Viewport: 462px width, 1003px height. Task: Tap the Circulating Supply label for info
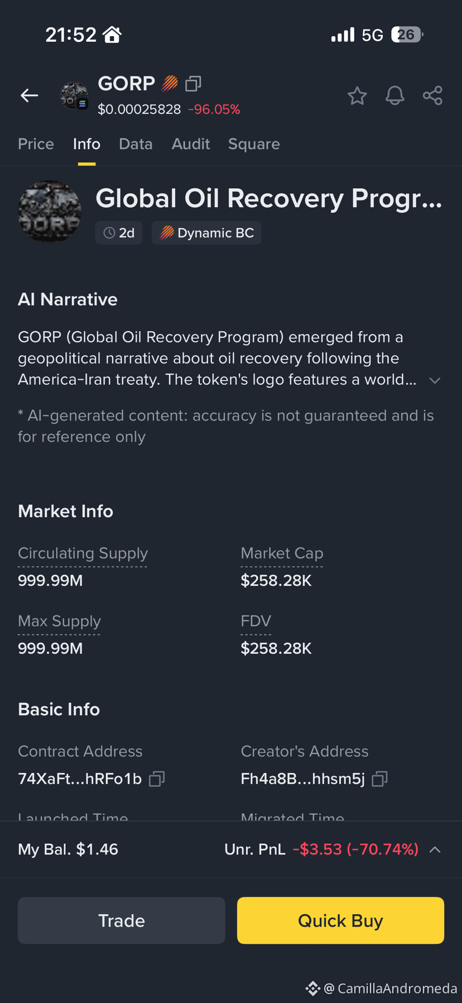83,553
